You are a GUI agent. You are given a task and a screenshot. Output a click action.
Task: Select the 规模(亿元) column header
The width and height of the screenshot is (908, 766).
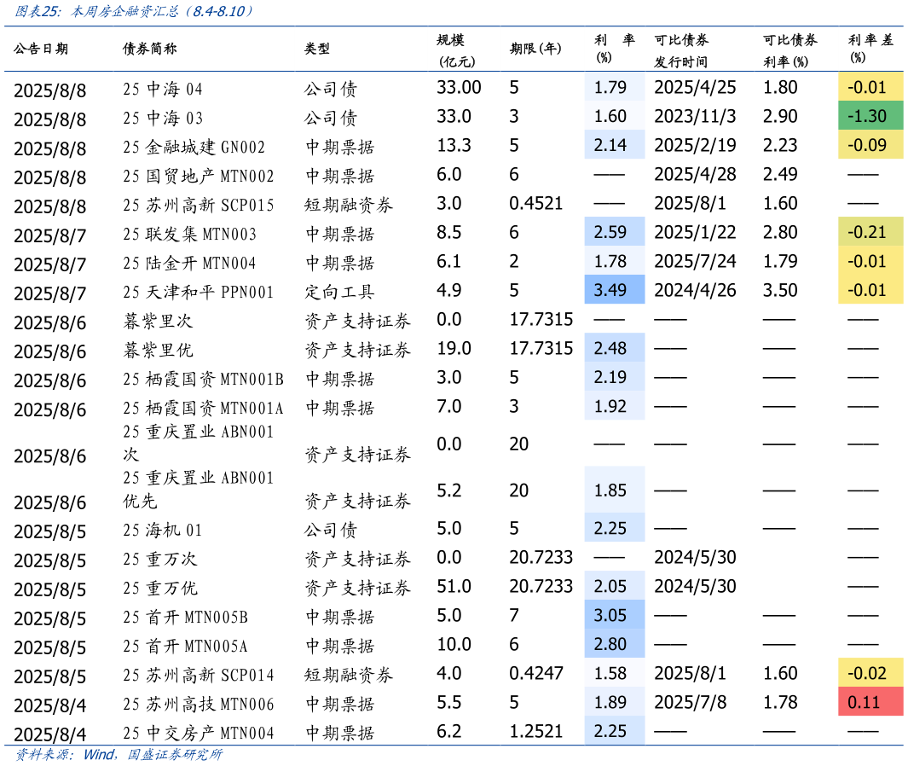456,50
